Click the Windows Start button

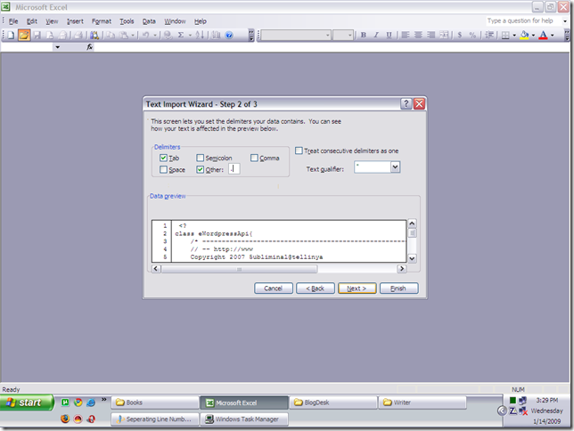(27, 403)
